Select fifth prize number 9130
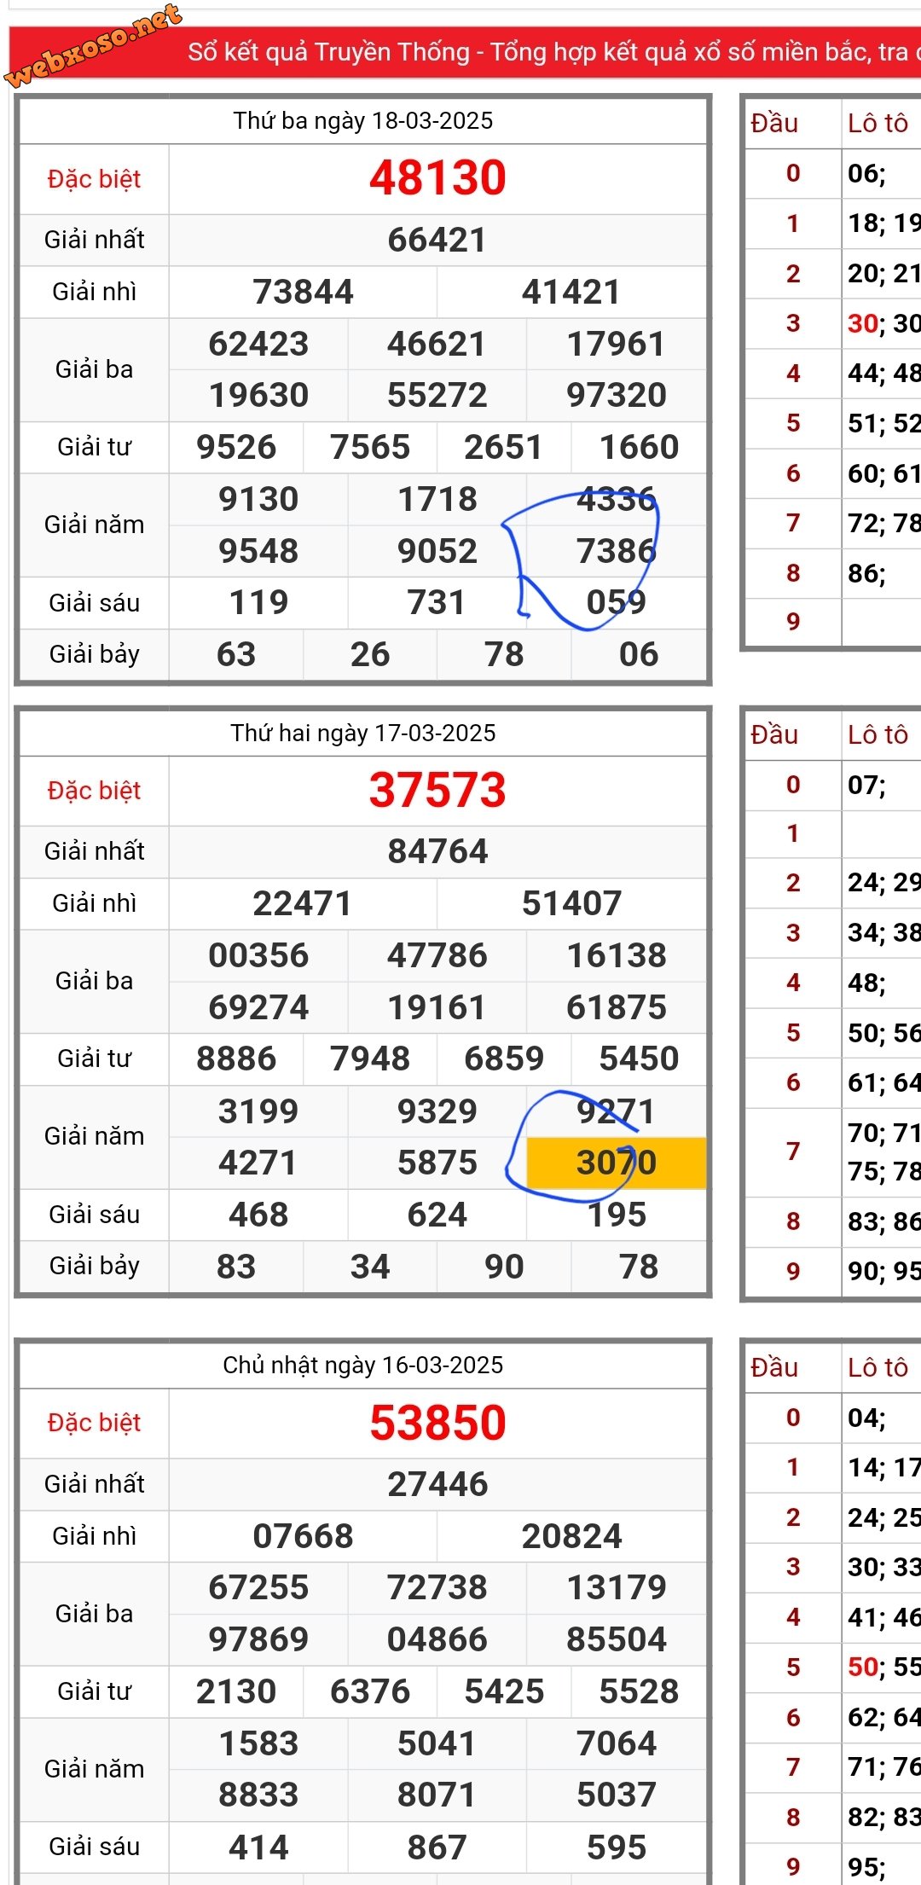Image resolution: width=921 pixels, height=1885 pixels. (x=258, y=499)
